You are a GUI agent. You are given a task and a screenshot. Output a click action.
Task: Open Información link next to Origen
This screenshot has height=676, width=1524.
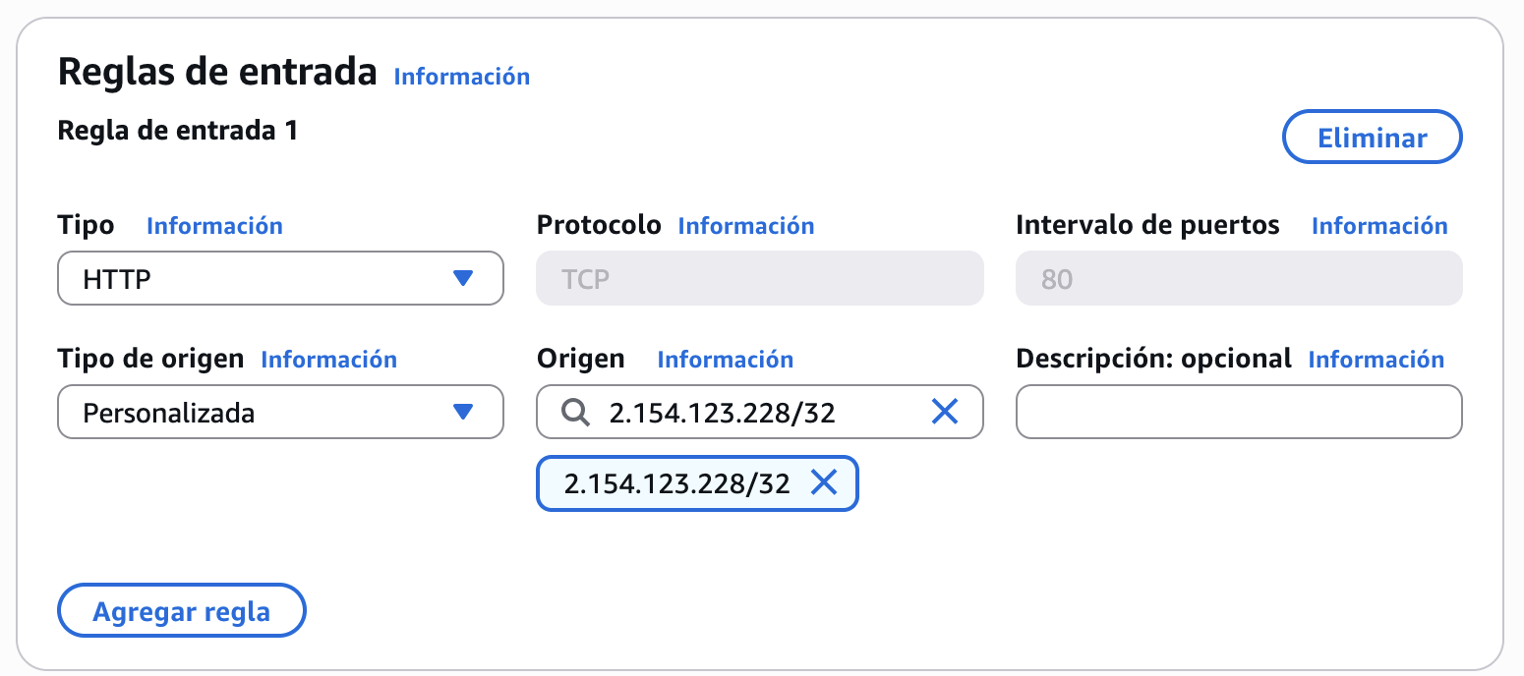725,360
